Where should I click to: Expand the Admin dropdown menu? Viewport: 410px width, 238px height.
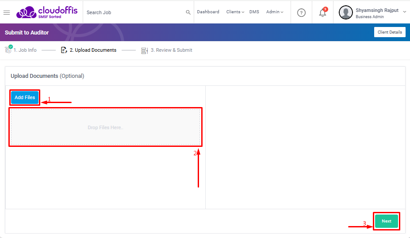click(x=275, y=12)
